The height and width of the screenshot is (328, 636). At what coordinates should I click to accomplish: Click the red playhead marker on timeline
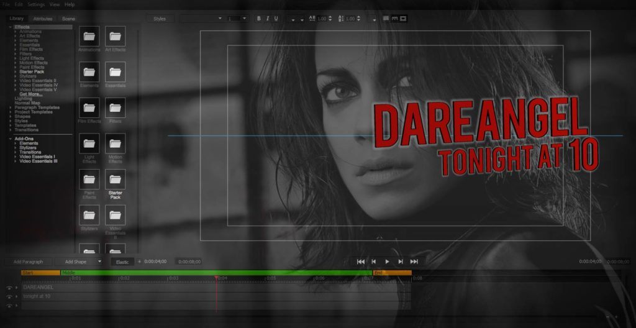pyautogui.click(x=216, y=278)
